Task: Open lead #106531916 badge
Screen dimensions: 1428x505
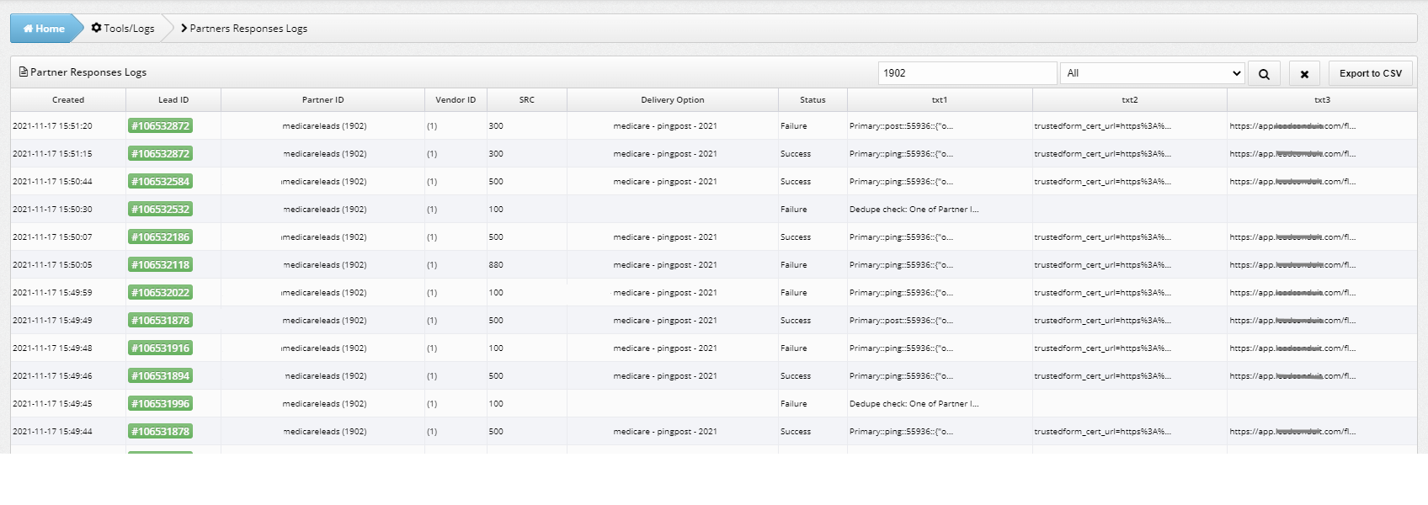Action: [160, 348]
